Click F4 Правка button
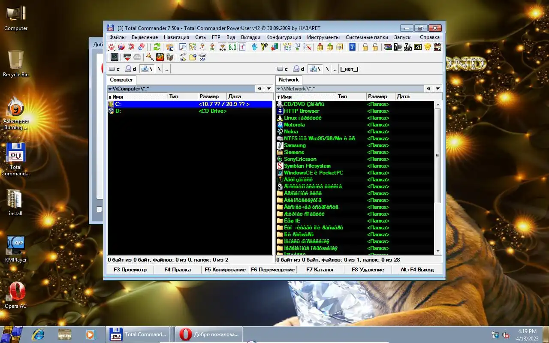 pyautogui.click(x=178, y=270)
